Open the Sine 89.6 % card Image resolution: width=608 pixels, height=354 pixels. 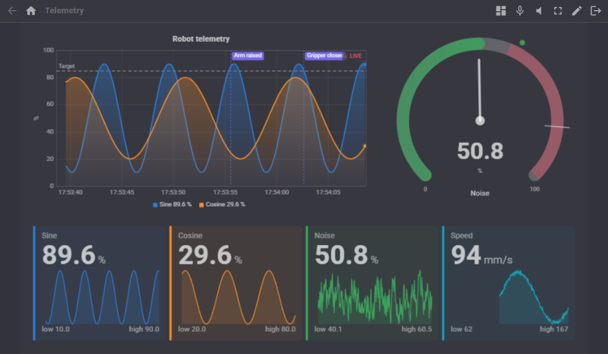tap(99, 283)
